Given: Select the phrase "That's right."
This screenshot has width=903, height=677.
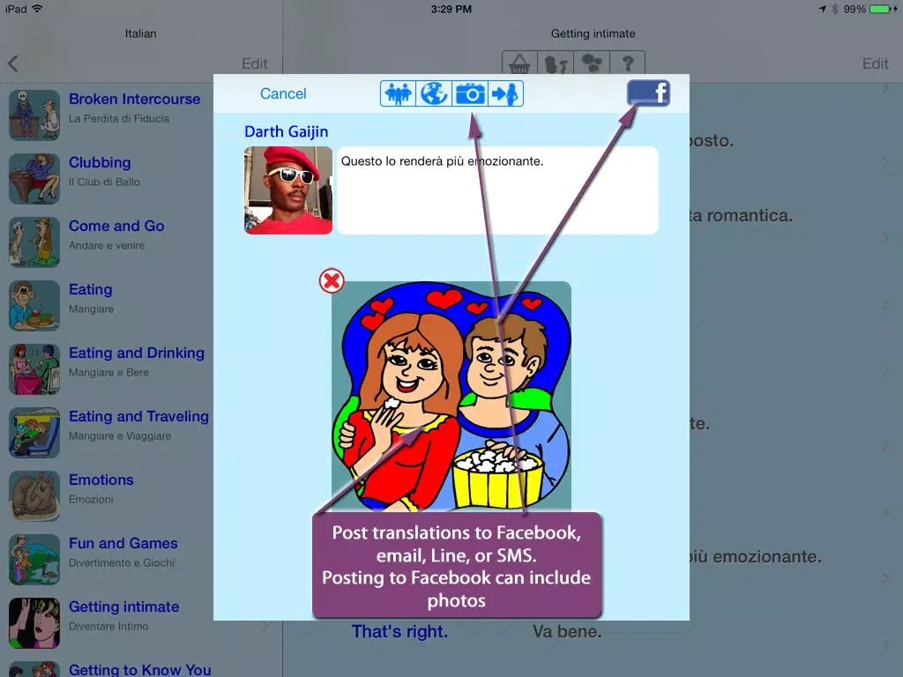Looking at the screenshot, I should [399, 631].
